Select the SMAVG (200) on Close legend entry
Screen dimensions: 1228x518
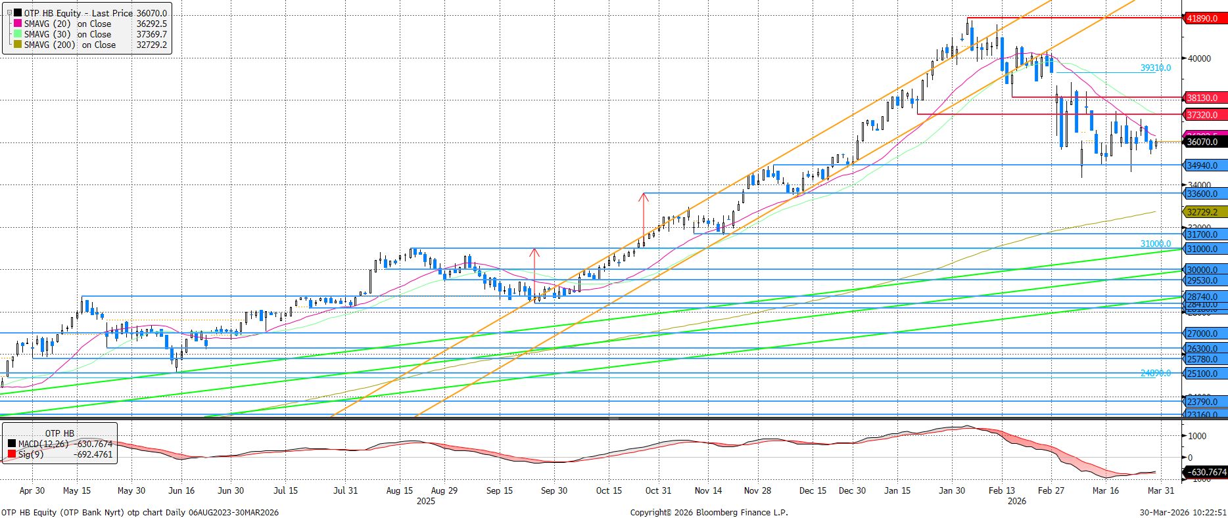tap(70, 45)
